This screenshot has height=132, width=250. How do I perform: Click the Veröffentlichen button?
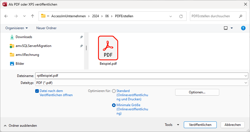point(200,125)
